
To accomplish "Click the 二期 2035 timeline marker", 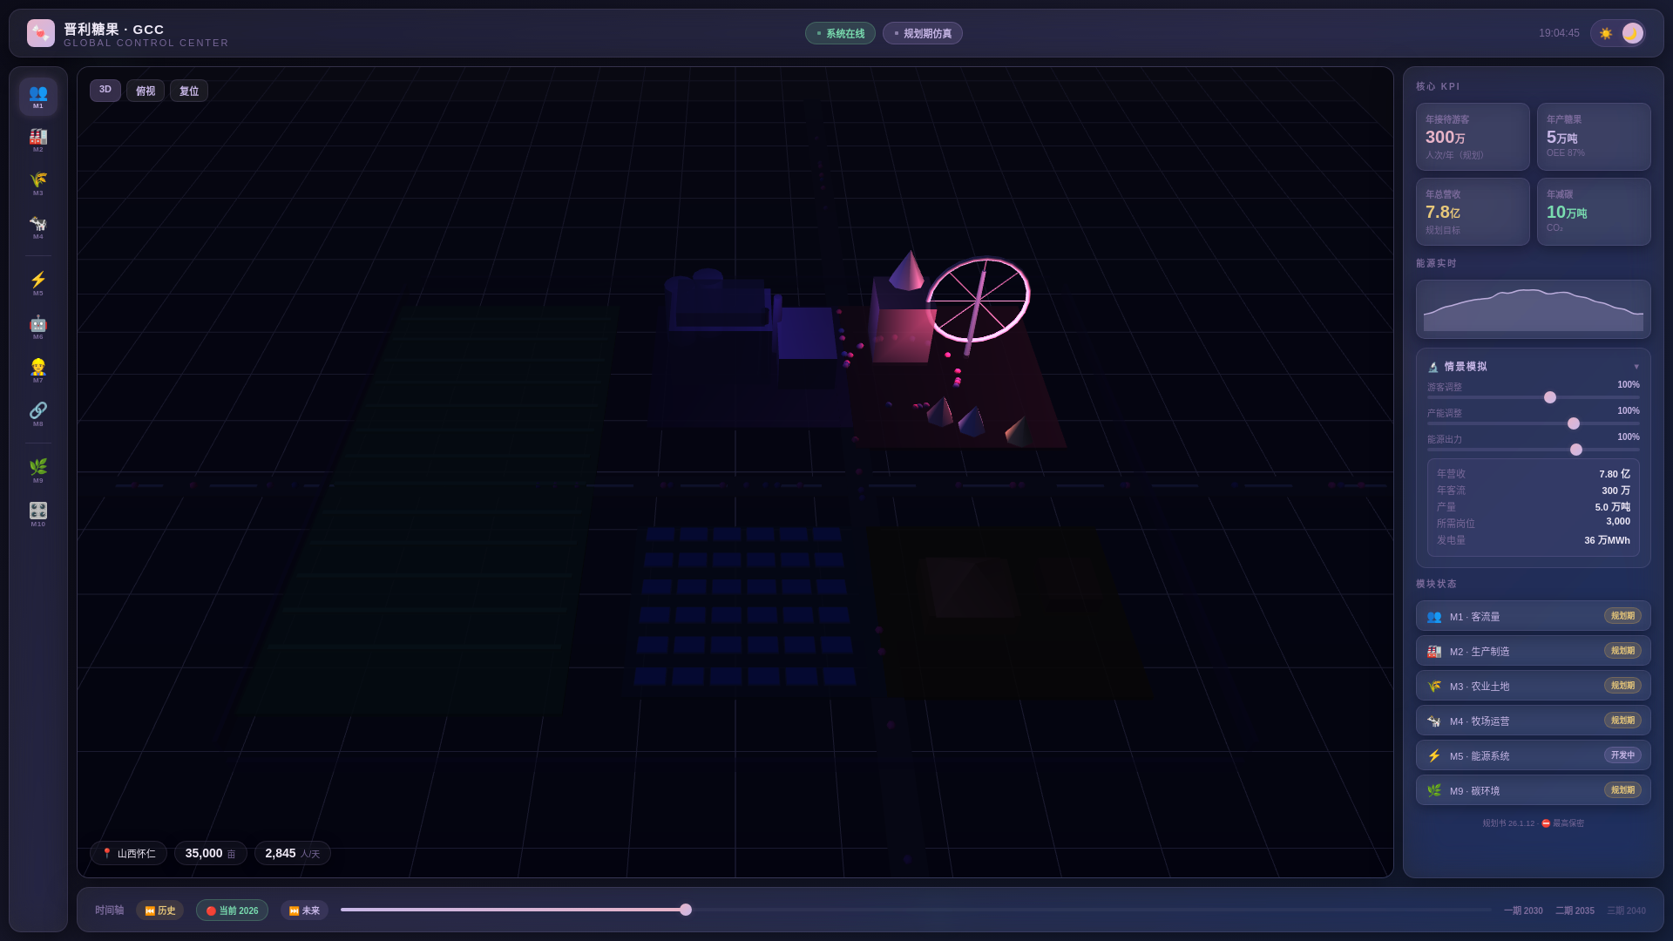I will (1575, 911).
